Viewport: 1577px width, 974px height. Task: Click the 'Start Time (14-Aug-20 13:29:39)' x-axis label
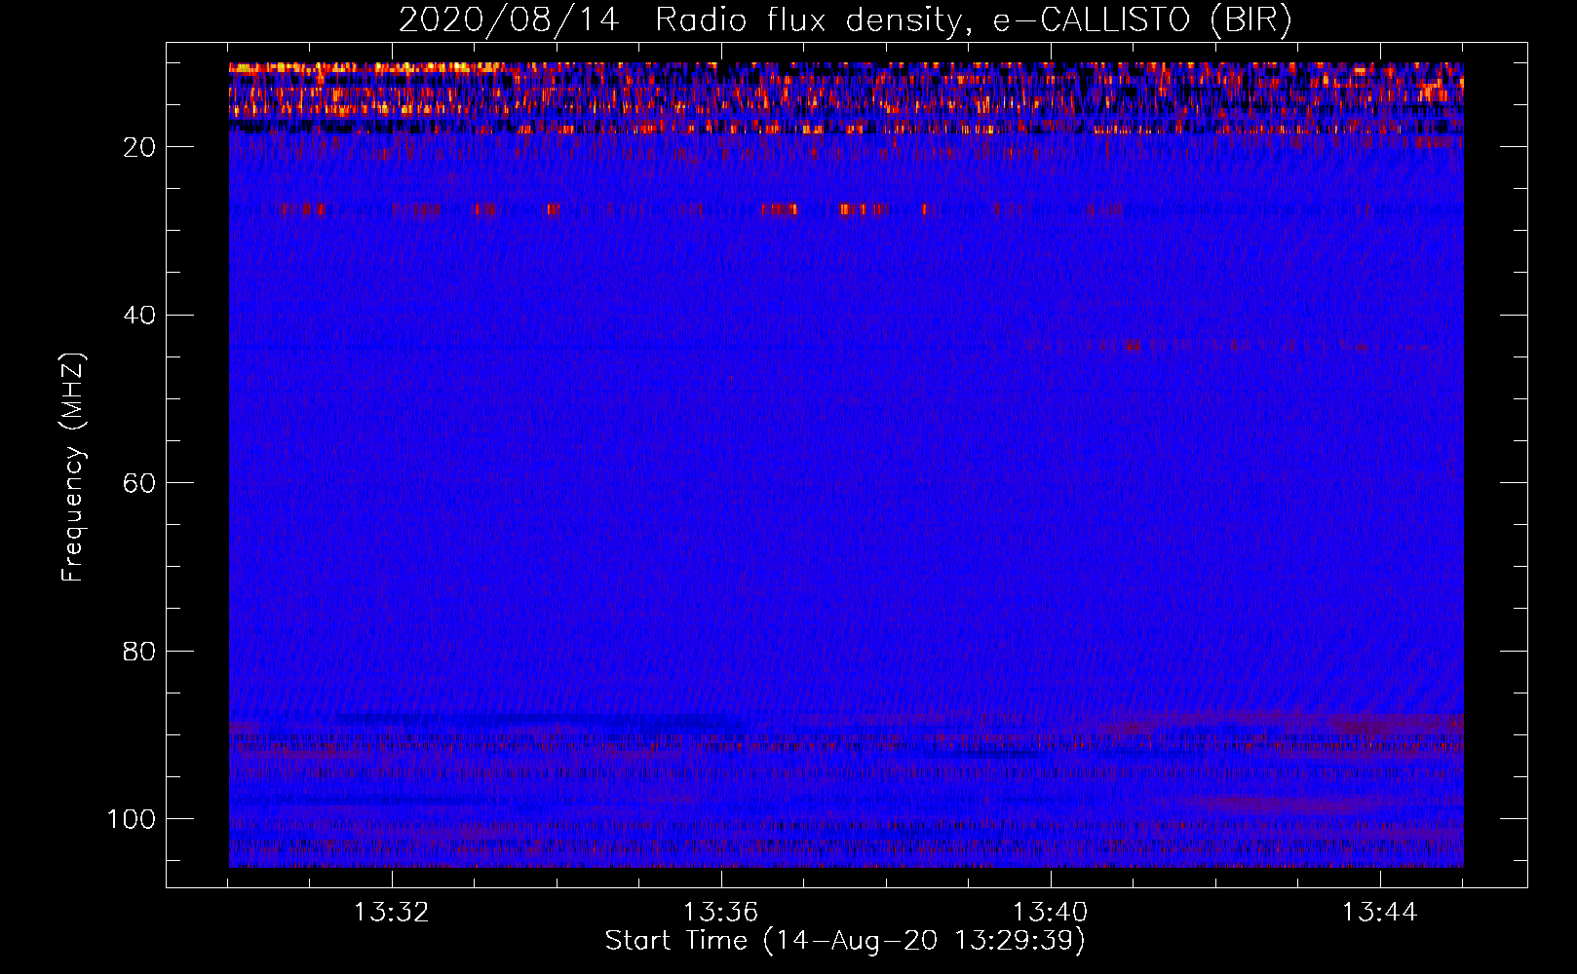845,941
